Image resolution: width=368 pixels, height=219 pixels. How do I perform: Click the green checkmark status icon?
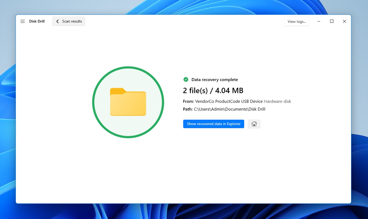pos(186,79)
